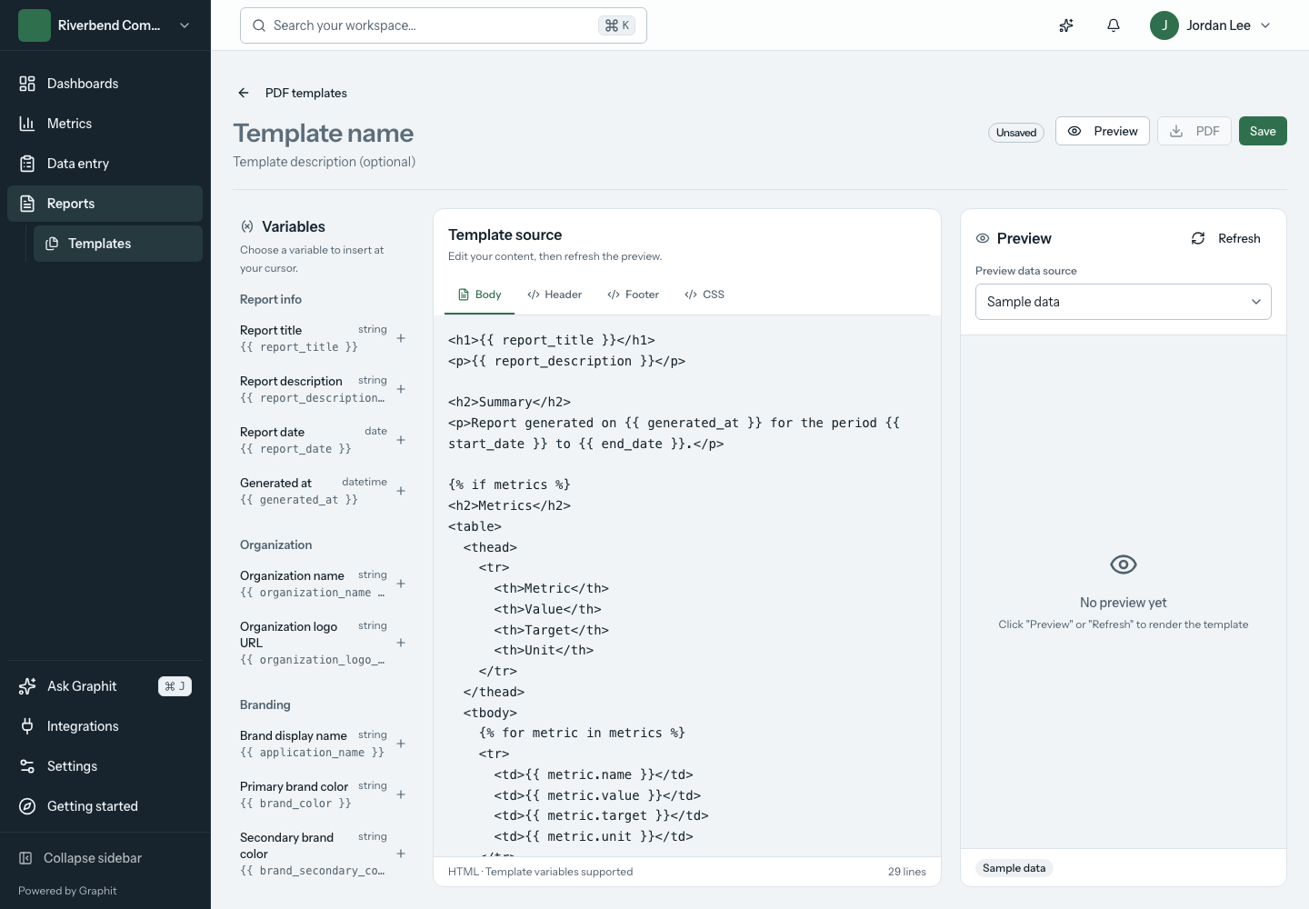Go to Metrics in sidebar

105,124
